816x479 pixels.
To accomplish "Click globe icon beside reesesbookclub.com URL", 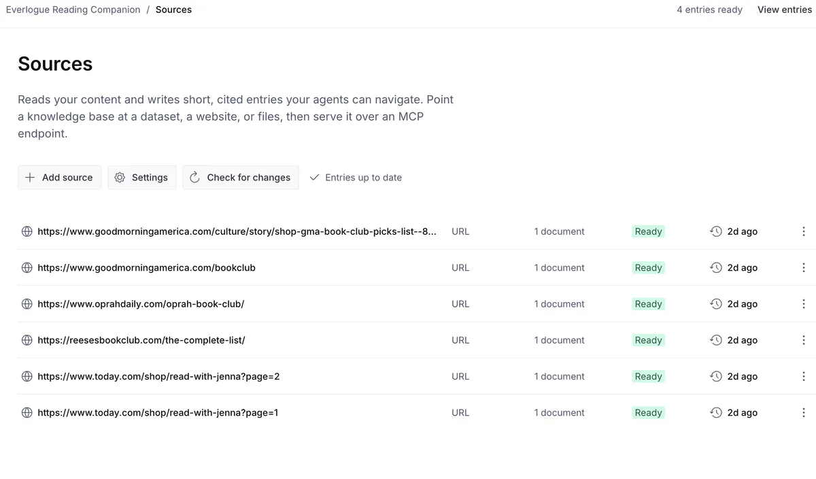I will [x=27, y=340].
